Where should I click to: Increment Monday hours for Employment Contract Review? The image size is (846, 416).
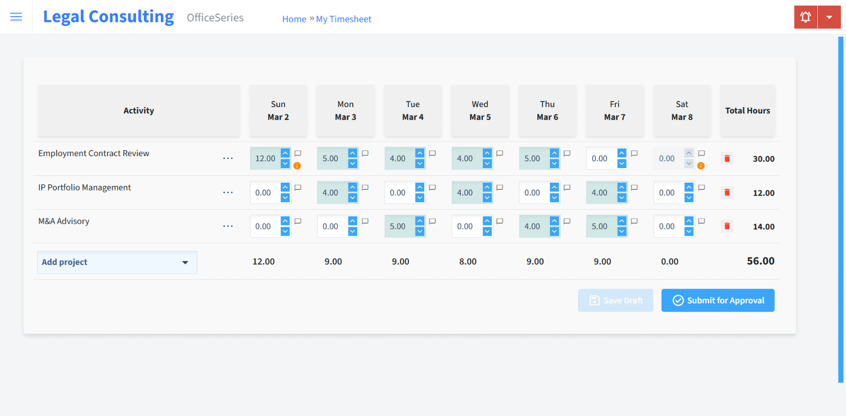pyautogui.click(x=352, y=153)
